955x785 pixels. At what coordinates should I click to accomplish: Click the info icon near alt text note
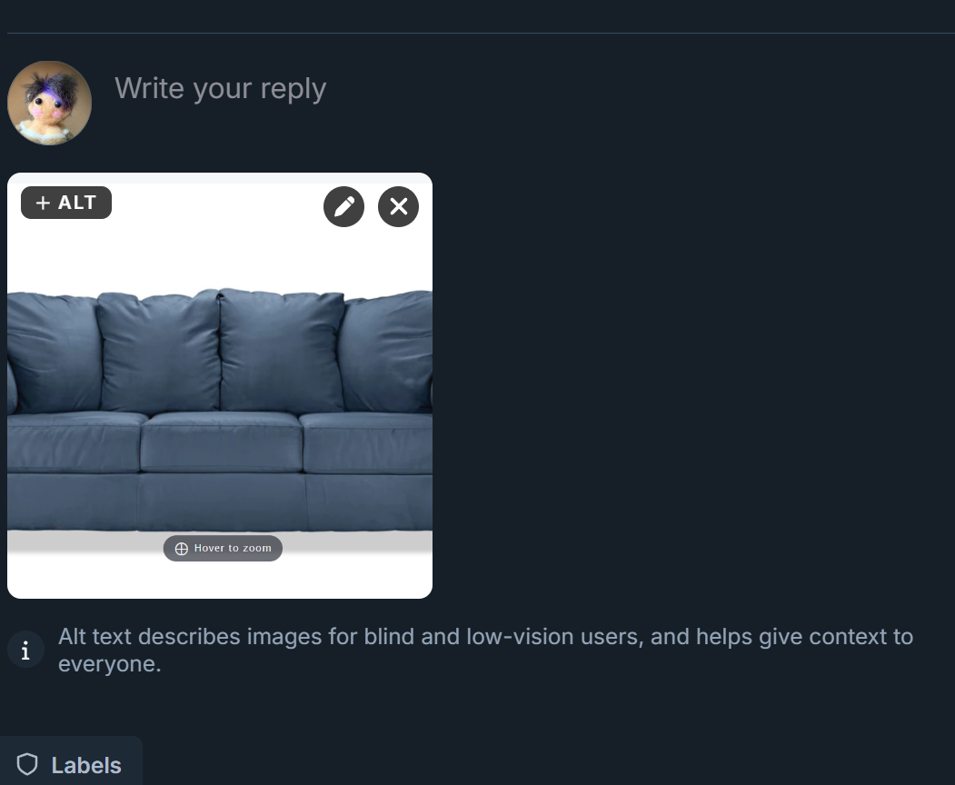pos(25,650)
